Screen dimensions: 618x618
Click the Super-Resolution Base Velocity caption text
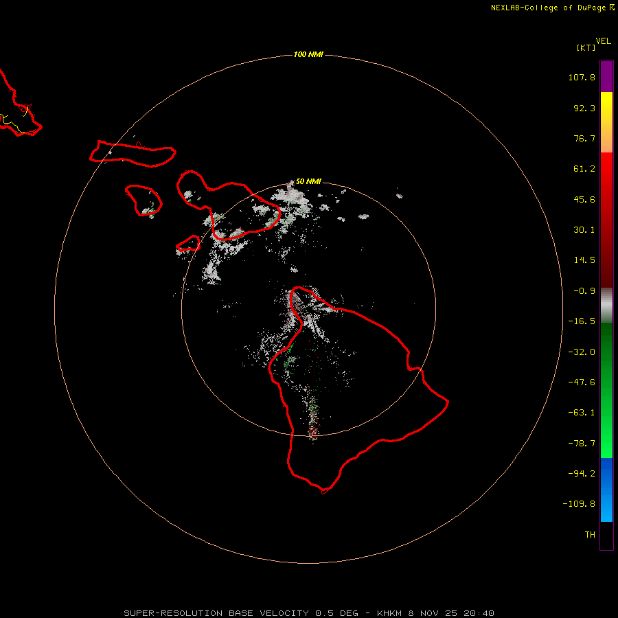[309, 613]
